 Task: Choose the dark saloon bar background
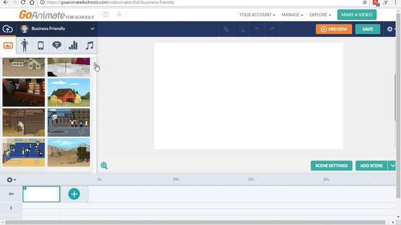coord(24,92)
